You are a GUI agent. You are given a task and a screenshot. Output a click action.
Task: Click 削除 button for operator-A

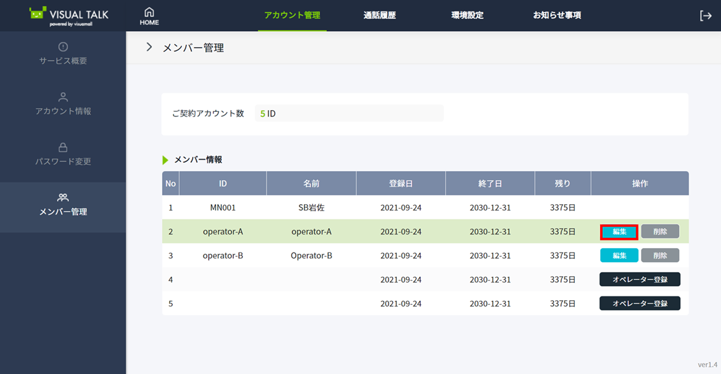tap(660, 232)
